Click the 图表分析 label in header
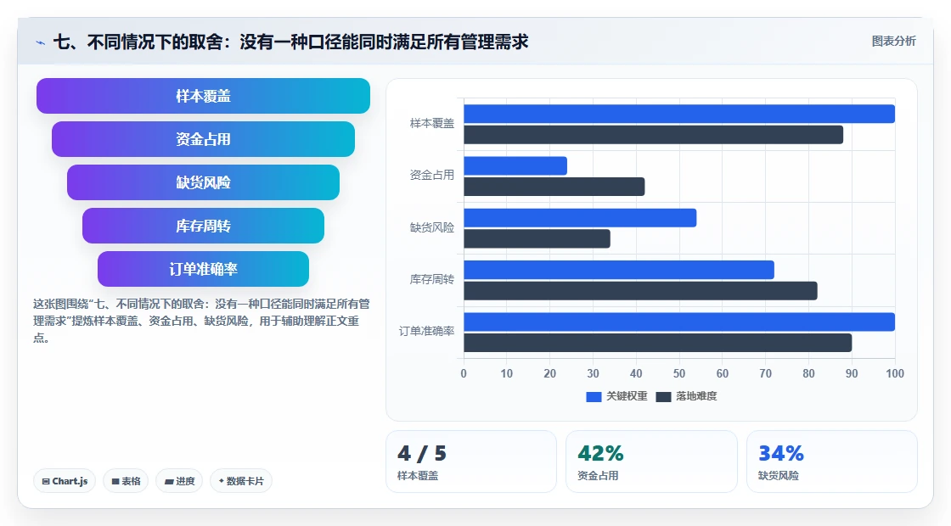The width and height of the screenshot is (951, 526). (x=893, y=42)
